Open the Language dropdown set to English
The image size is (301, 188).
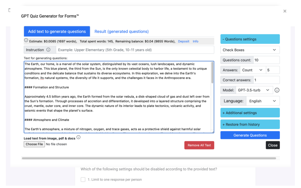point(263,101)
